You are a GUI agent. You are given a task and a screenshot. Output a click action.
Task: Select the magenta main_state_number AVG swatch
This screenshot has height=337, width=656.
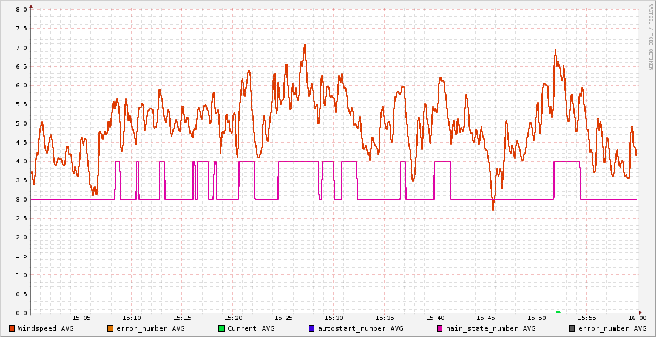coord(440,328)
